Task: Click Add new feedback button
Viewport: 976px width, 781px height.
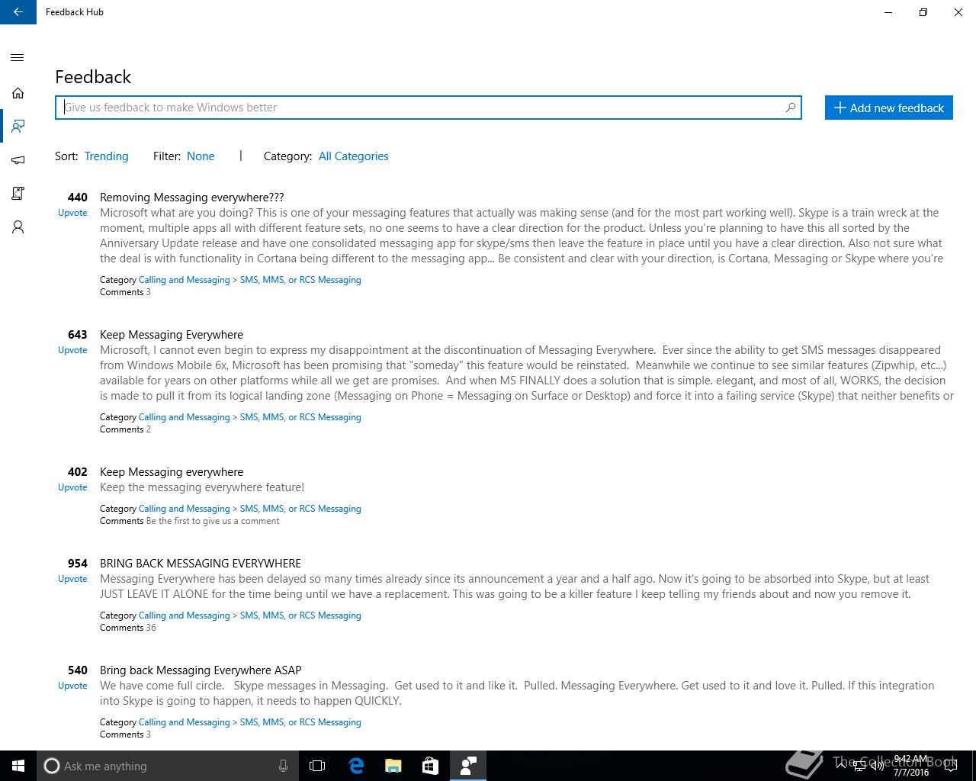Action: point(889,108)
